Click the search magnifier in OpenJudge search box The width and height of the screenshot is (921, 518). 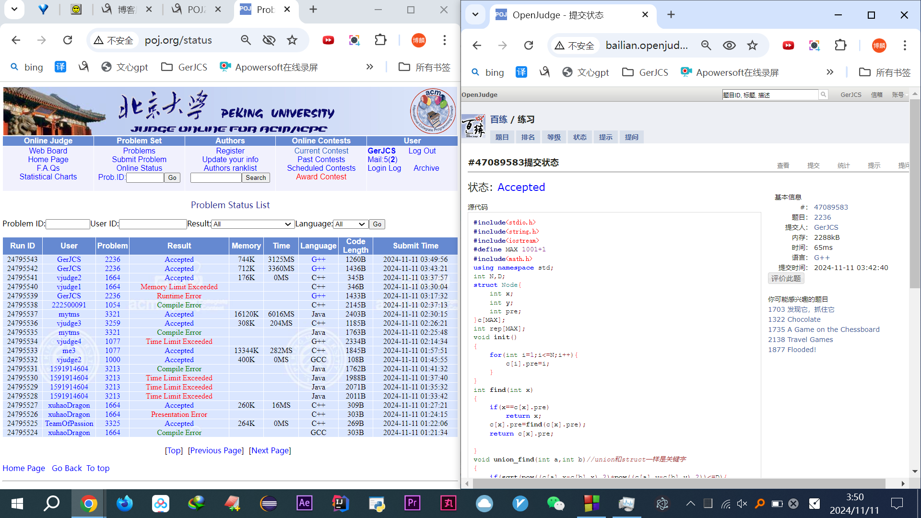[823, 95]
